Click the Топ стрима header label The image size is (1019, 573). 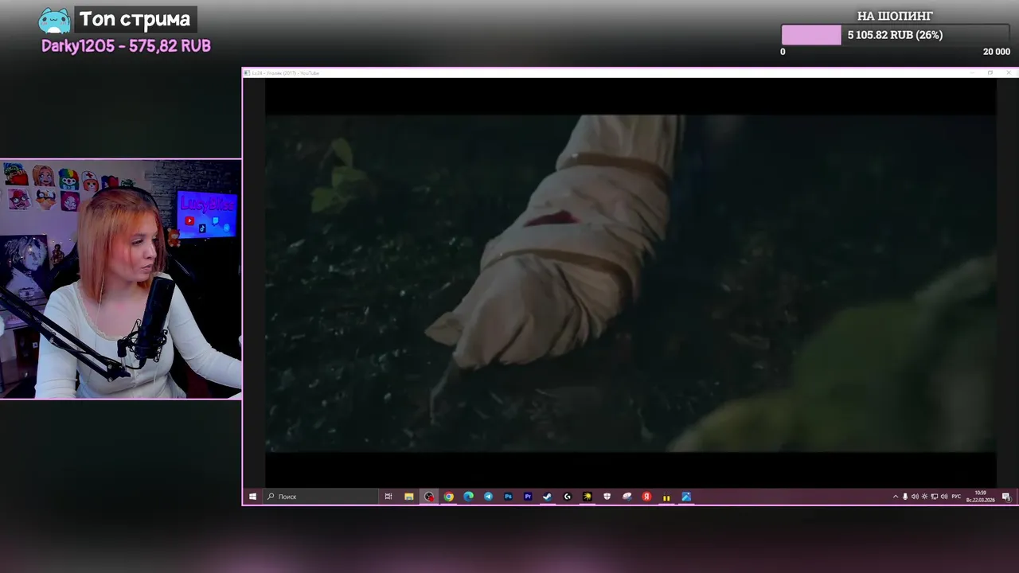point(135,19)
